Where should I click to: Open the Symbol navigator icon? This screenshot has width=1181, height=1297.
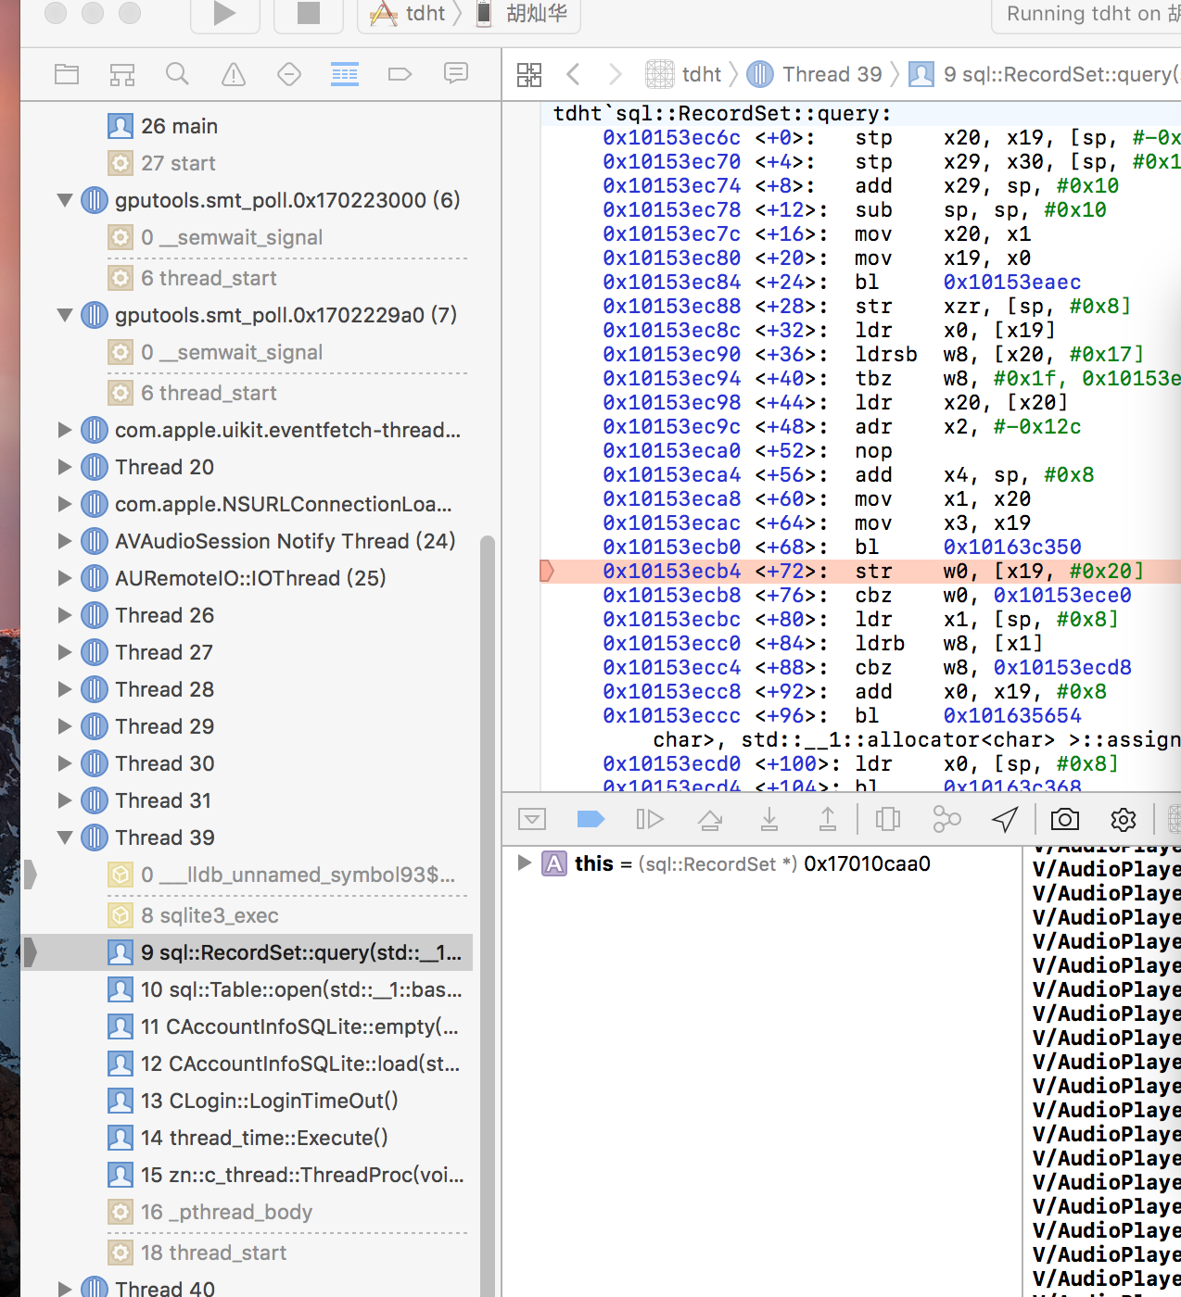pos(122,74)
